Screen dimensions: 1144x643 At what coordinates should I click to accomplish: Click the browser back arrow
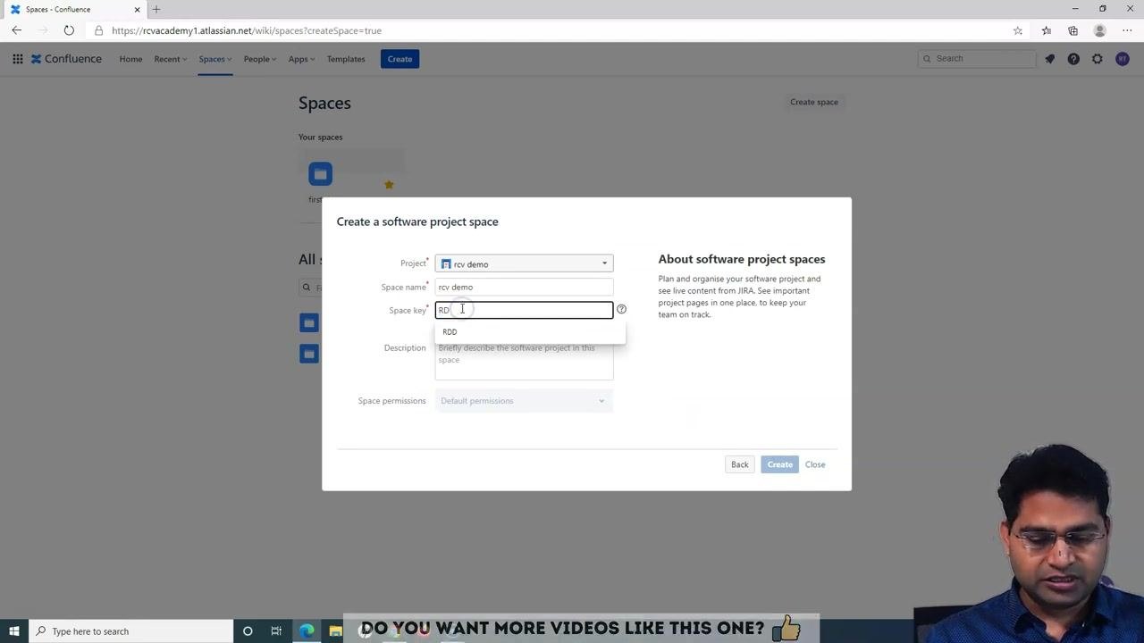click(17, 30)
